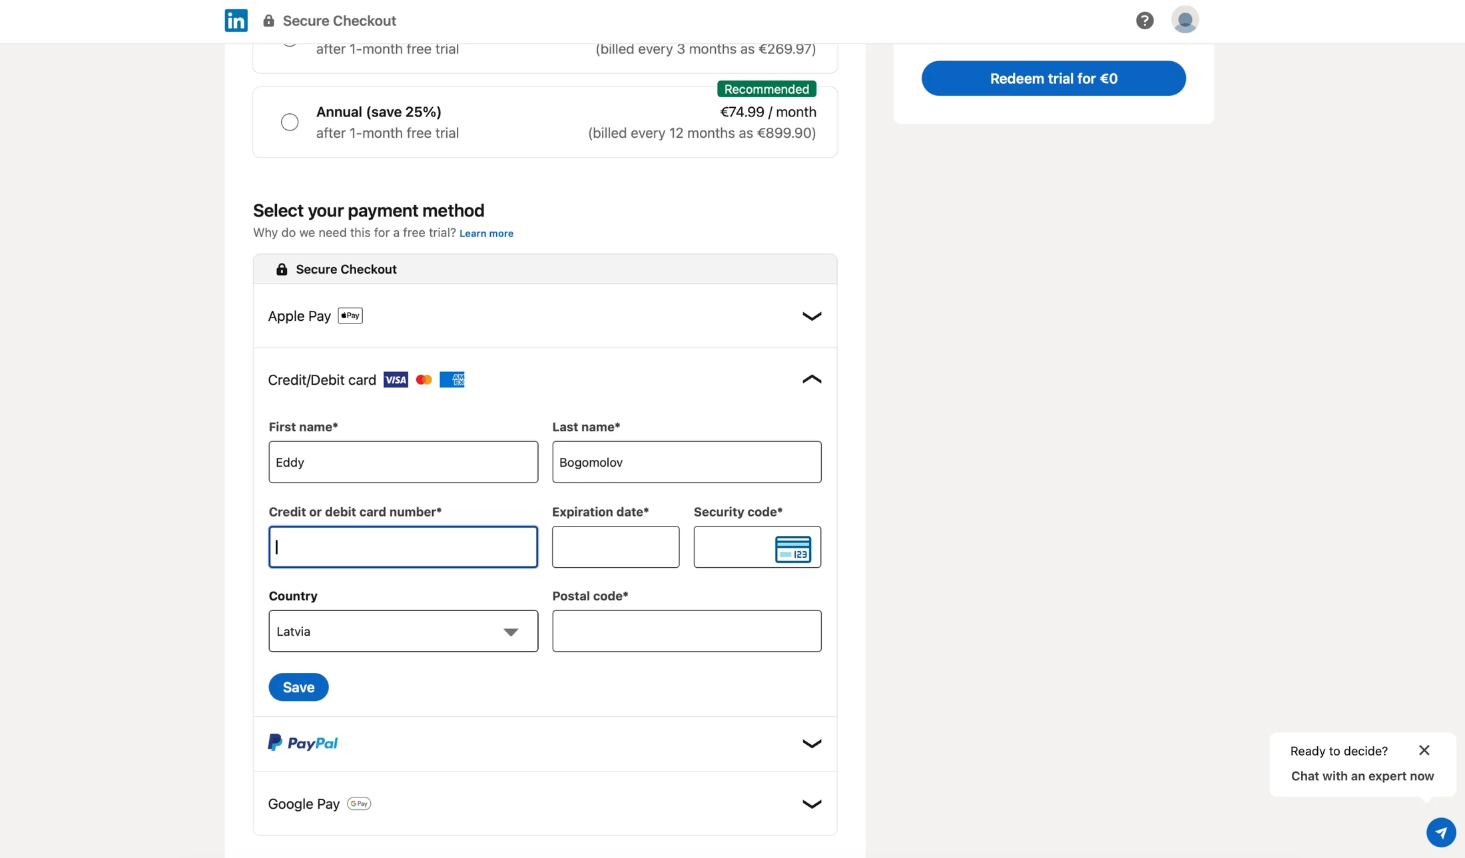
Task: Select the Annual (save 25%) plan radio
Action: (290, 122)
